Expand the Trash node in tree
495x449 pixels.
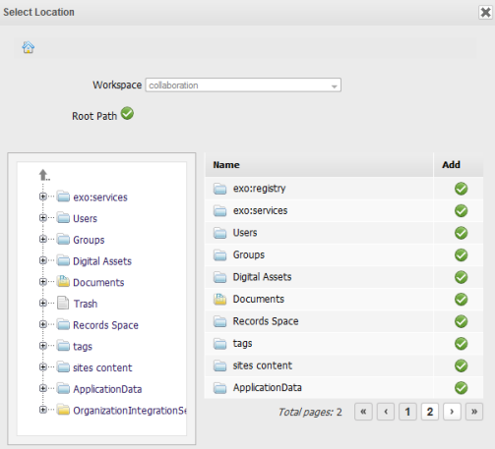pyautogui.click(x=43, y=303)
